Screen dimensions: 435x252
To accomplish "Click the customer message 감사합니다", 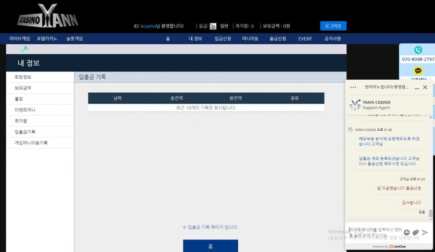I will click(x=412, y=203).
